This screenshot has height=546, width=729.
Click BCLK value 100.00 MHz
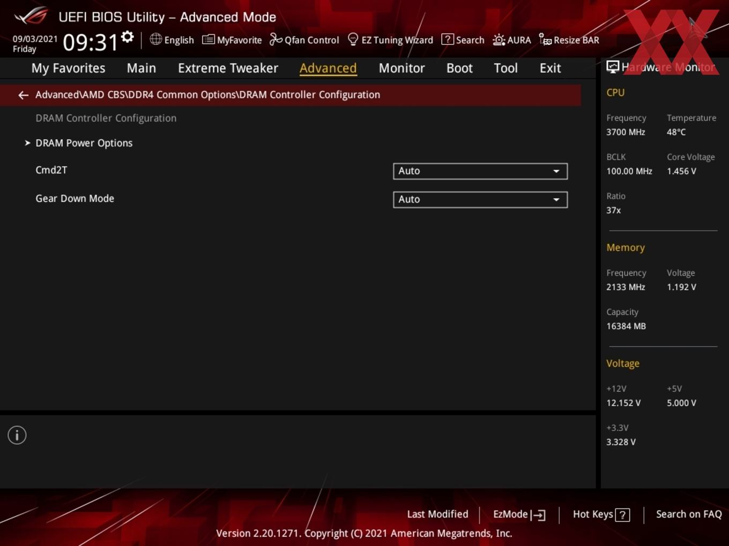pos(629,171)
